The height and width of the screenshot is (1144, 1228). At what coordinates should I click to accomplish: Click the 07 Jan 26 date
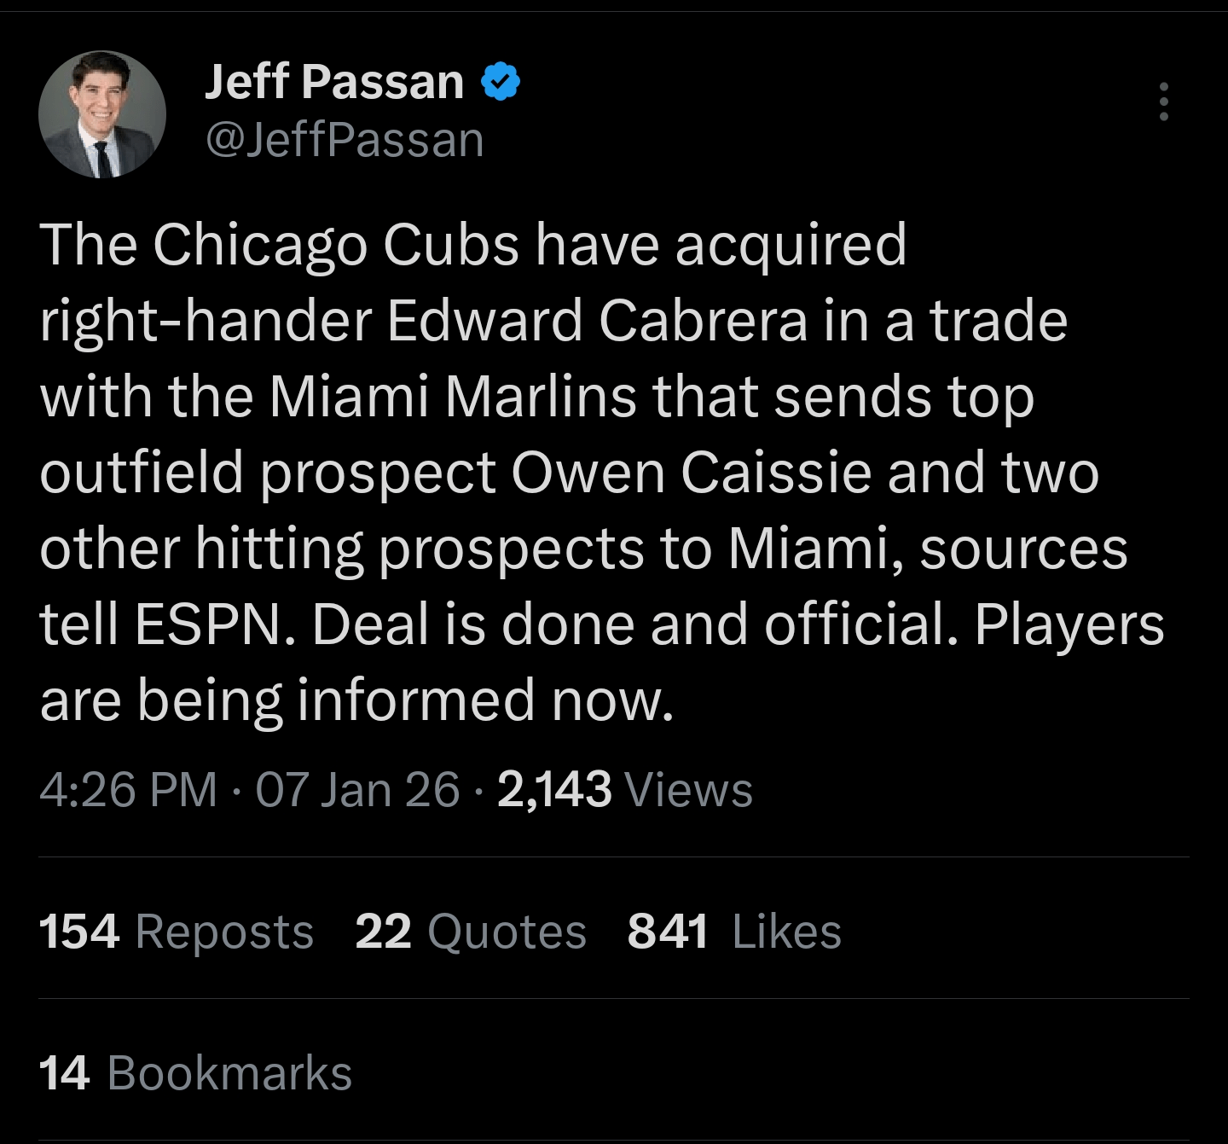coord(357,789)
